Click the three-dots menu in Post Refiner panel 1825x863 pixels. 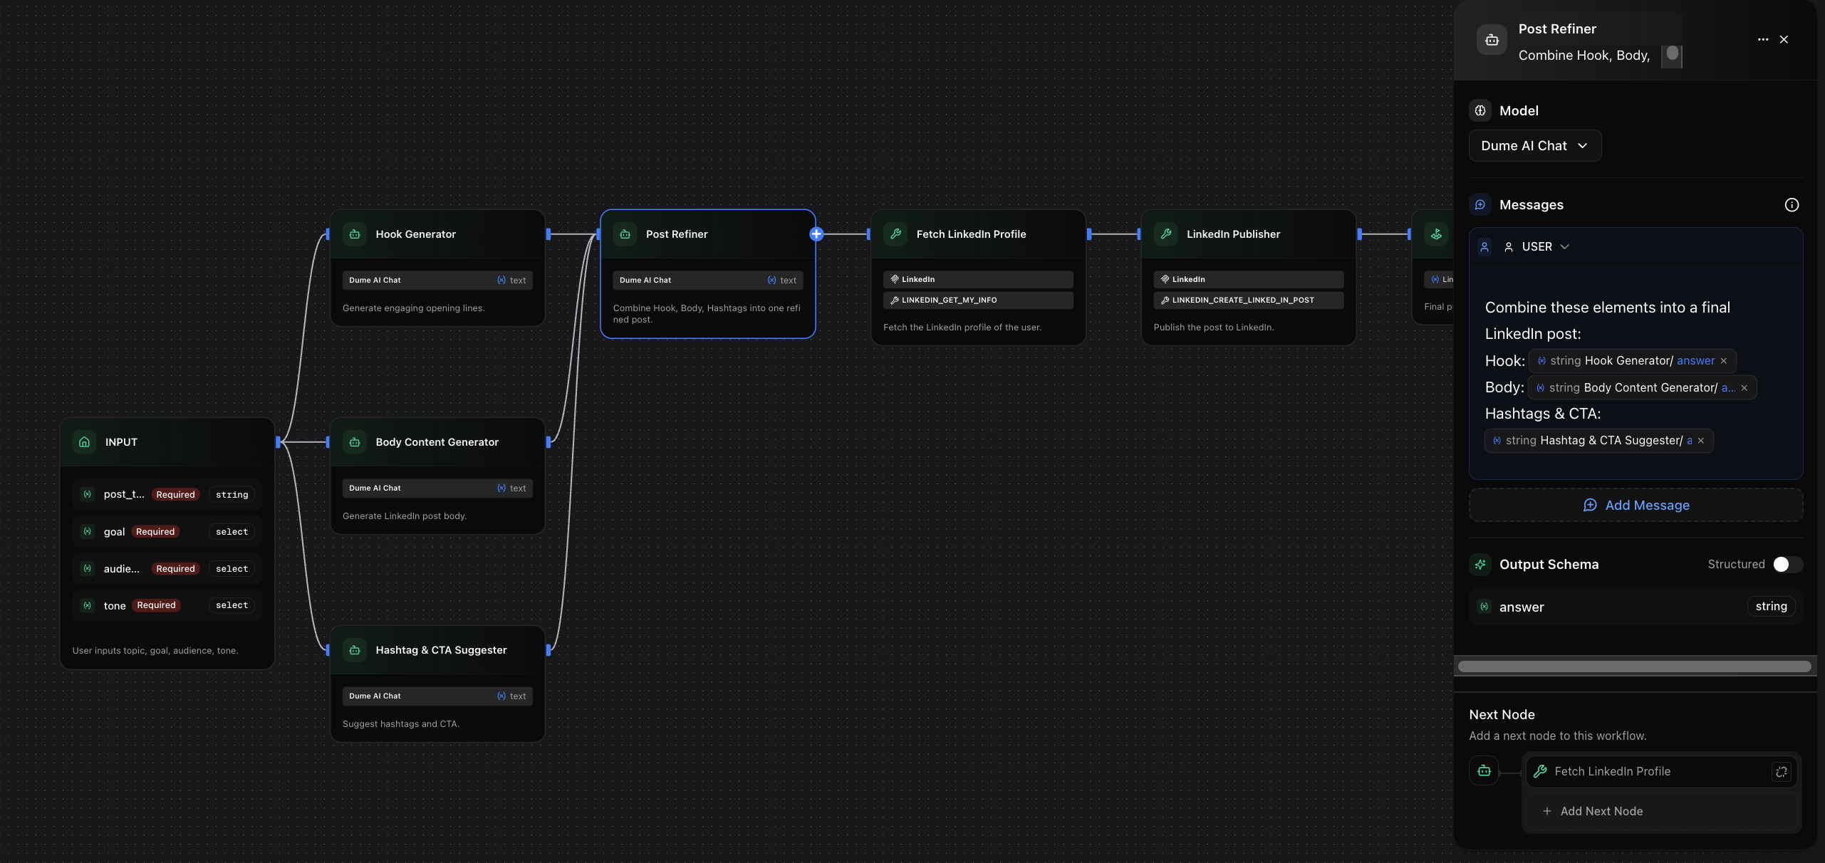click(x=1762, y=40)
